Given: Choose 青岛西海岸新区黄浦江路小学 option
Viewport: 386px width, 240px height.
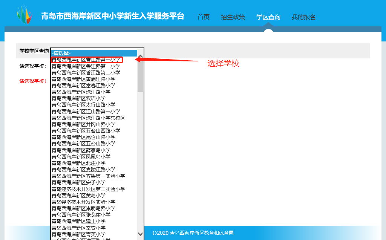Looking at the screenshot, I should coord(94,79).
